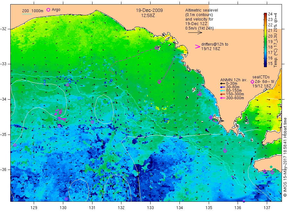Image resolution: width=289 pixels, height=212 pixels.
Task: Click the Argo float marker near 129.9E 34.75S
Action: pos(59,126)
